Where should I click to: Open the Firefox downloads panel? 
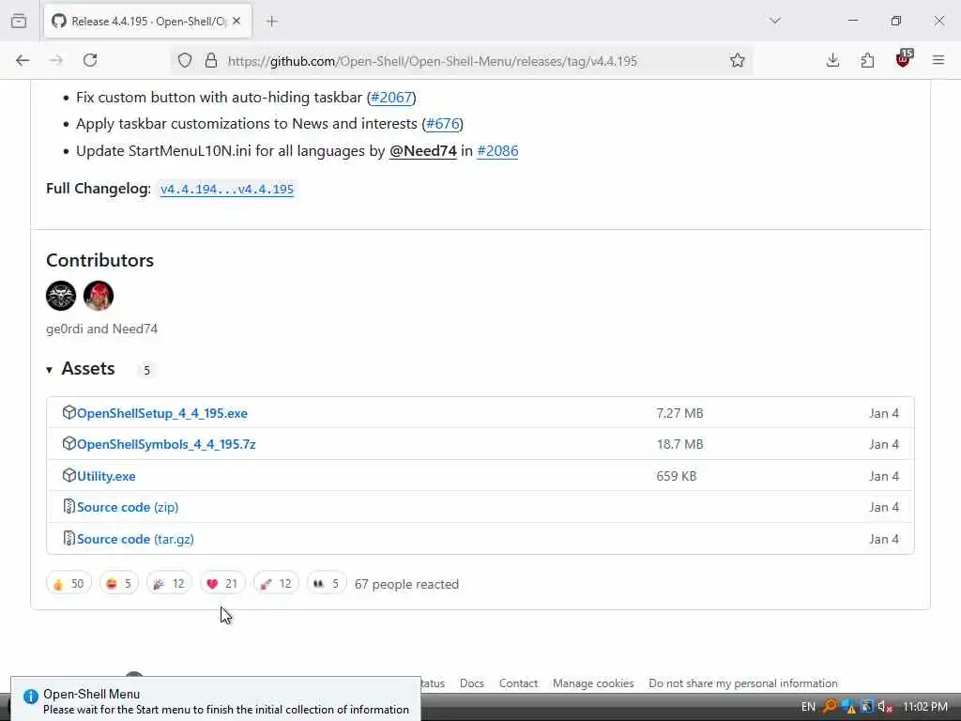[832, 60]
